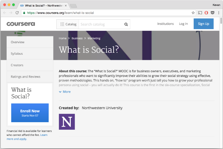The height and width of the screenshot is (149, 223).
Task: Click the red Opera extension icon
Action: [x=206, y=13]
